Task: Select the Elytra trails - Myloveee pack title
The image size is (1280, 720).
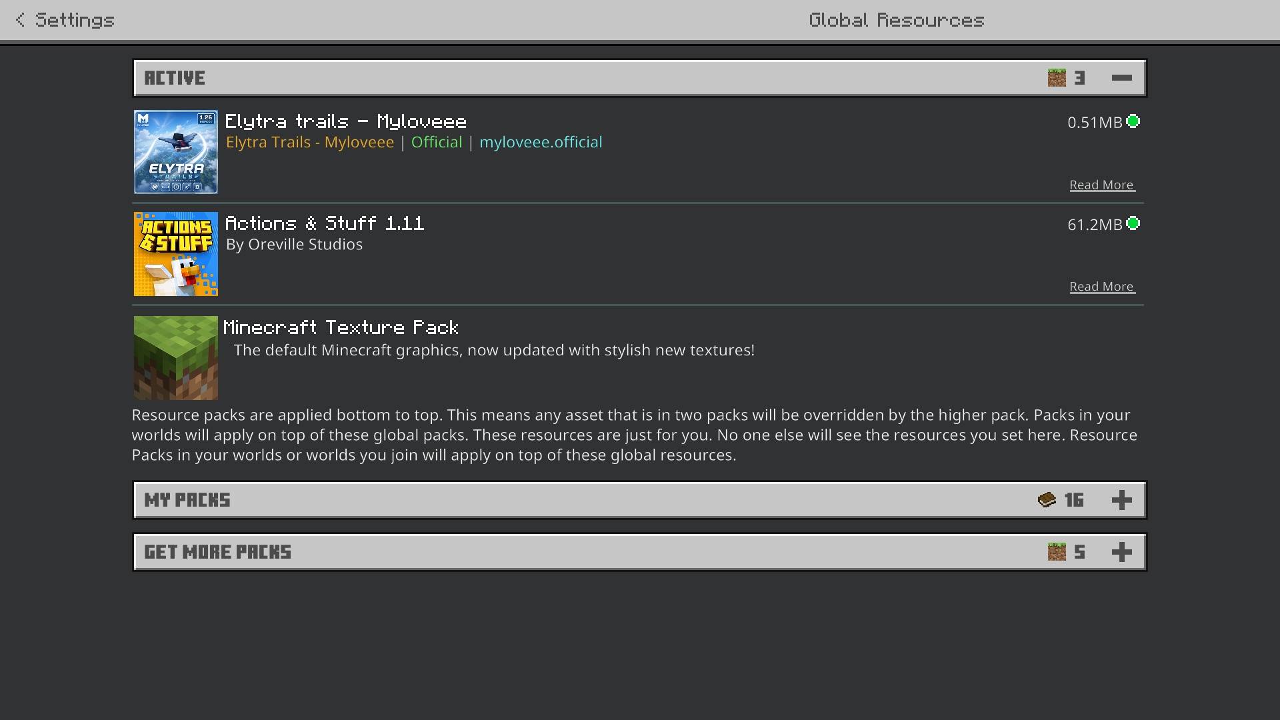Action: 345,121
